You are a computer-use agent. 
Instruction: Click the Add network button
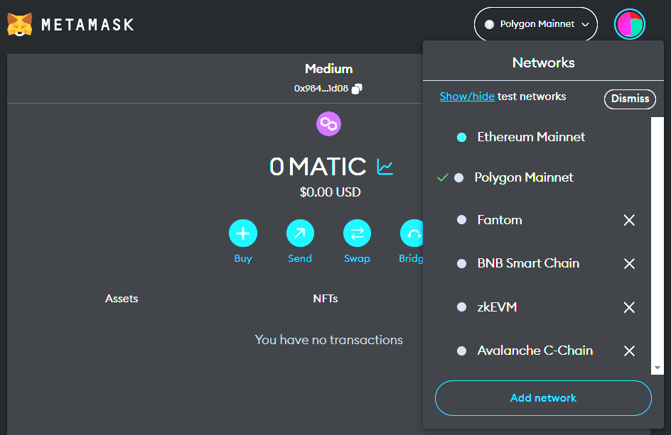click(x=543, y=398)
